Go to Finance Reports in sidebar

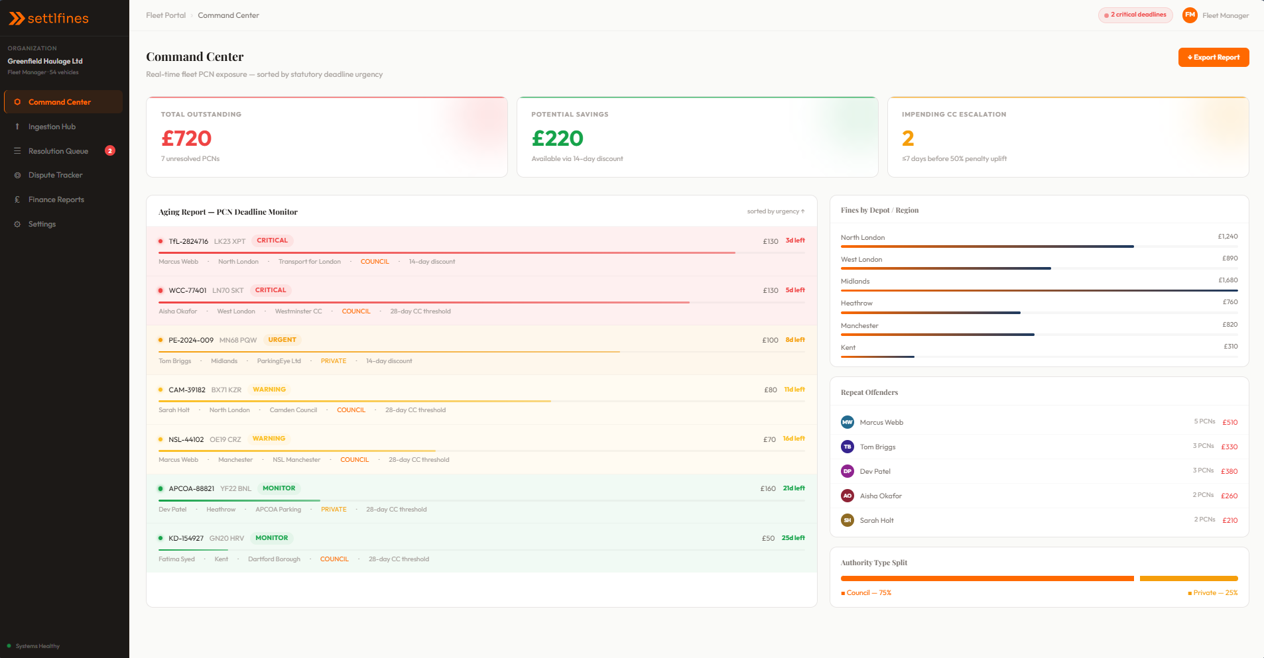56,199
